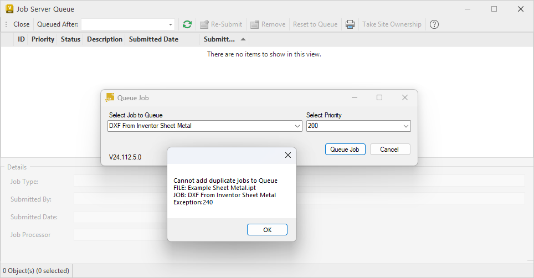
Task: Click 'Exception:240' text
Action: 193,202
